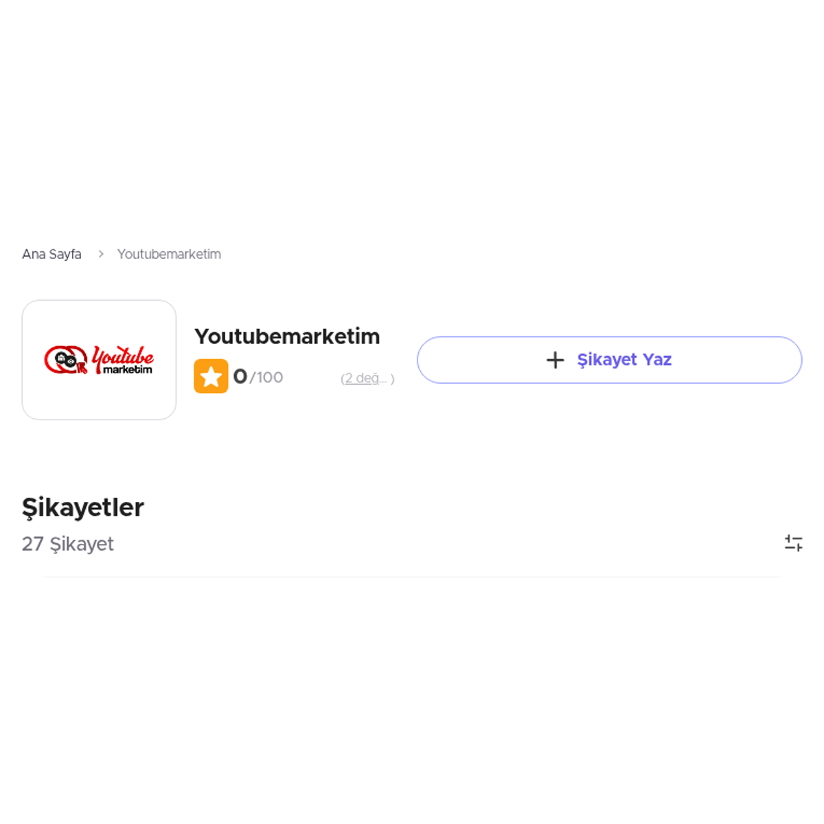Click the Şikayetler section heading
The width and height of the screenshot is (824, 824).
tap(83, 507)
